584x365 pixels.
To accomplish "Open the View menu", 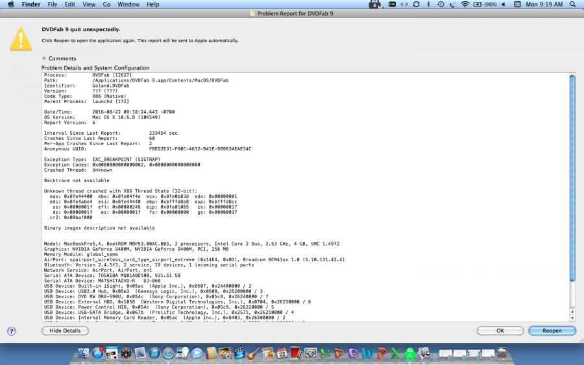I will click(89, 5).
